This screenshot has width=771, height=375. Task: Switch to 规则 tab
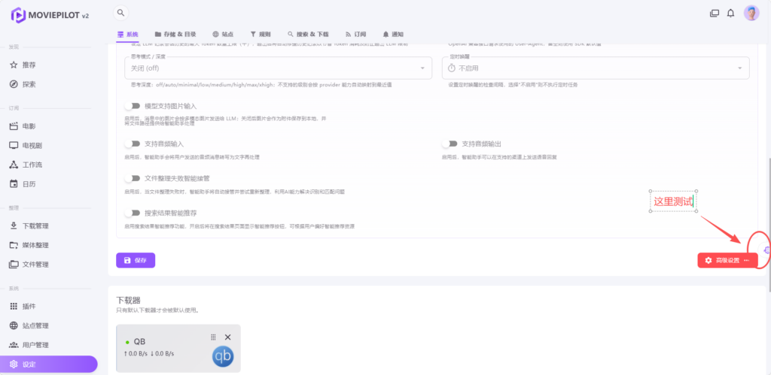coord(260,35)
